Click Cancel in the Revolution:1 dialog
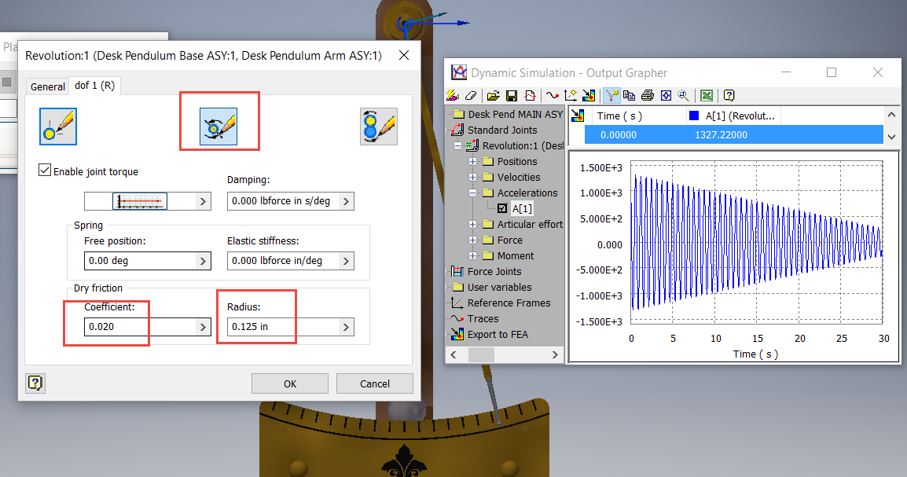 (x=375, y=384)
